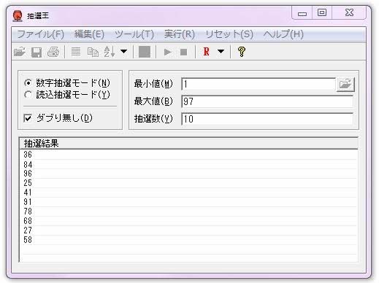
Task: Click the 抽選王 application title icon
Action: 18,16
